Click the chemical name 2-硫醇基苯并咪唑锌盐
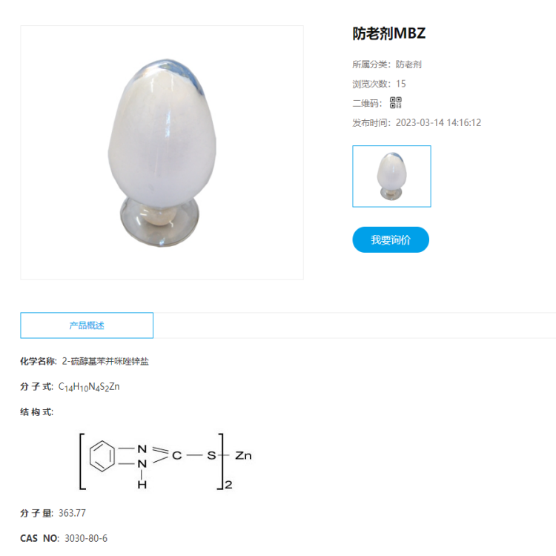This screenshot has width=556, height=556. pyautogui.click(x=105, y=361)
